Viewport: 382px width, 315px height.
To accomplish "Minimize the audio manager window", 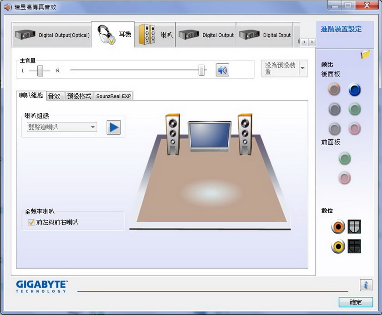I will 335,5.
